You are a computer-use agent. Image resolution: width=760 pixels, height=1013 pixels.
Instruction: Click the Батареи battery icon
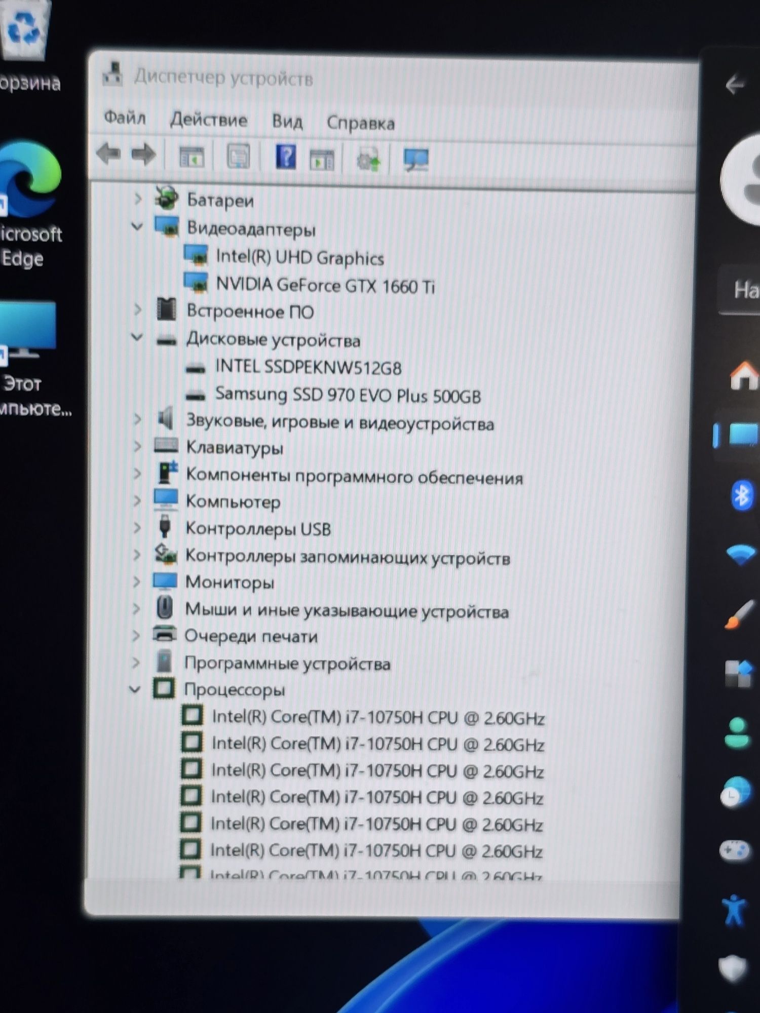[166, 198]
